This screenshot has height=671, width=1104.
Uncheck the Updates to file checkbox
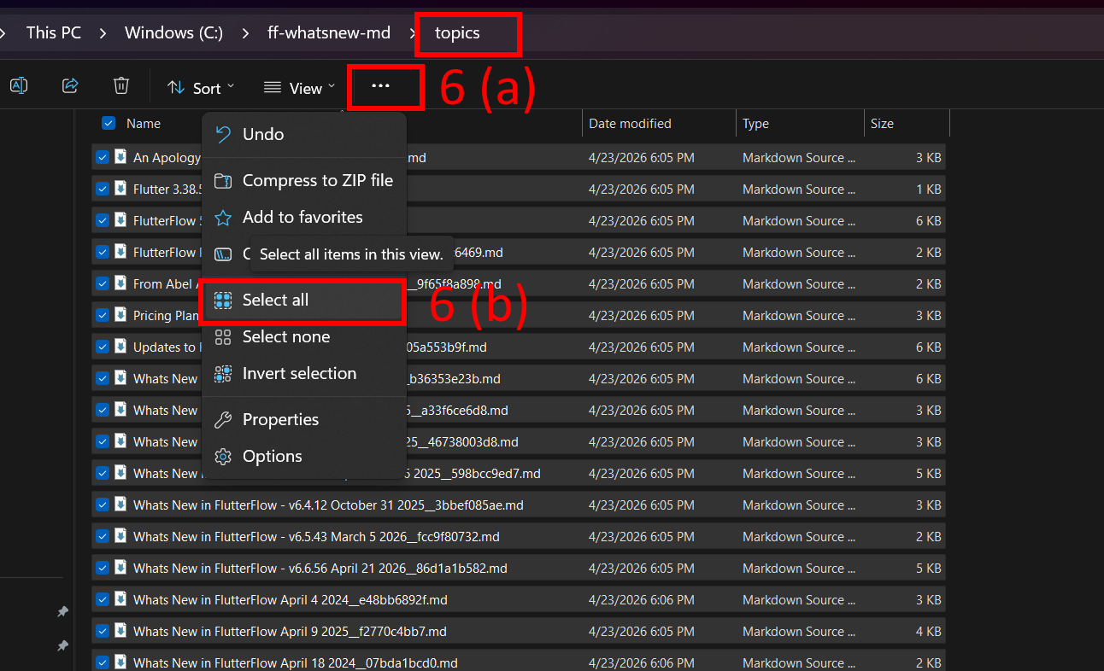point(103,347)
